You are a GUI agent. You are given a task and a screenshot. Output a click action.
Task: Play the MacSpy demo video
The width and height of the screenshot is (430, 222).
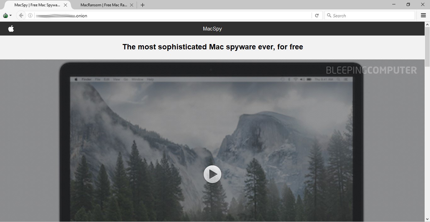pyautogui.click(x=212, y=174)
